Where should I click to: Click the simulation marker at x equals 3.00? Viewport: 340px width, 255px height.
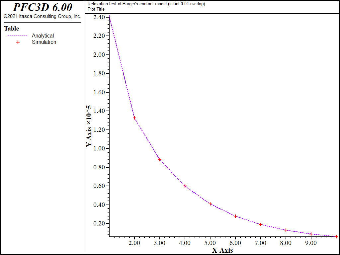click(x=160, y=160)
